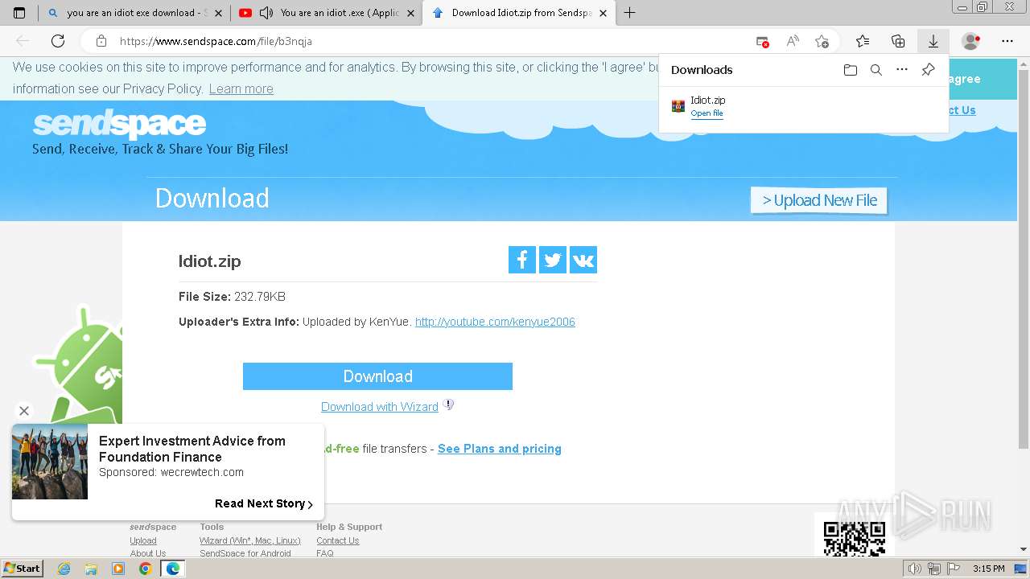Click the Wizard info lightbulb icon
Screen dimensions: 1030x579
449,404
